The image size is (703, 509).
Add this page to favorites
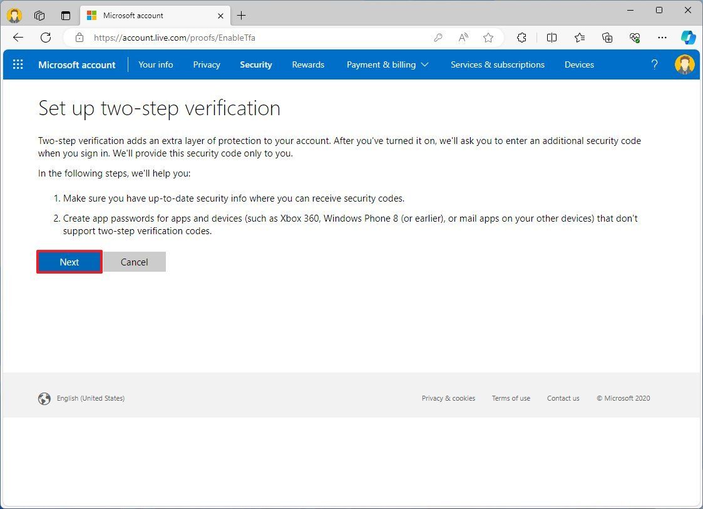click(x=488, y=38)
